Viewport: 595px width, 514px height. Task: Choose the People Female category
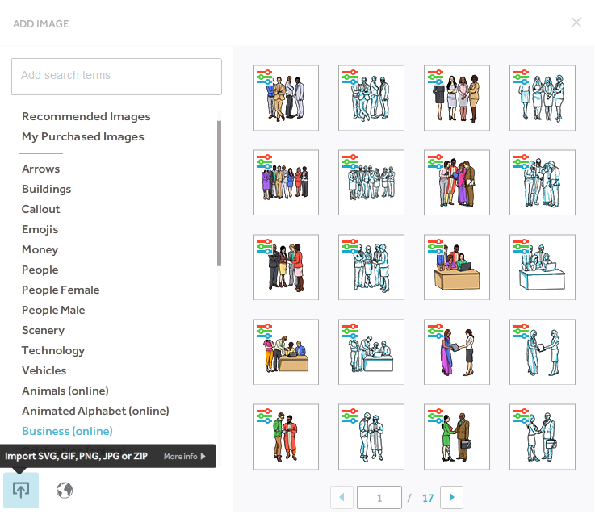point(61,290)
